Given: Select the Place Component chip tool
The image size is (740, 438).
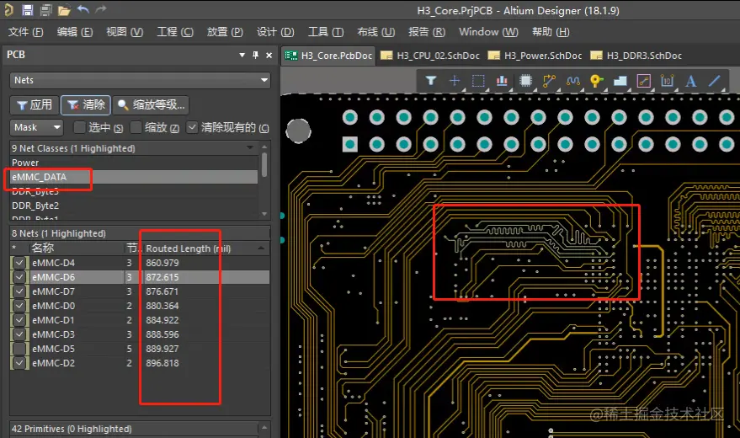Looking at the screenshot, I should (x=525, y=81).
